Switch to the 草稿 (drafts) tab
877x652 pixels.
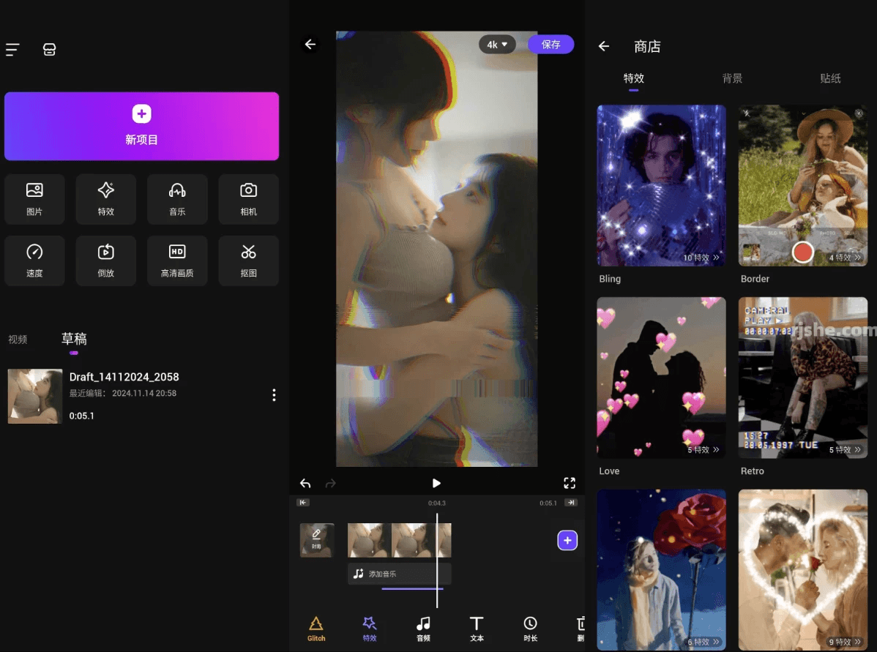point(74,339)
